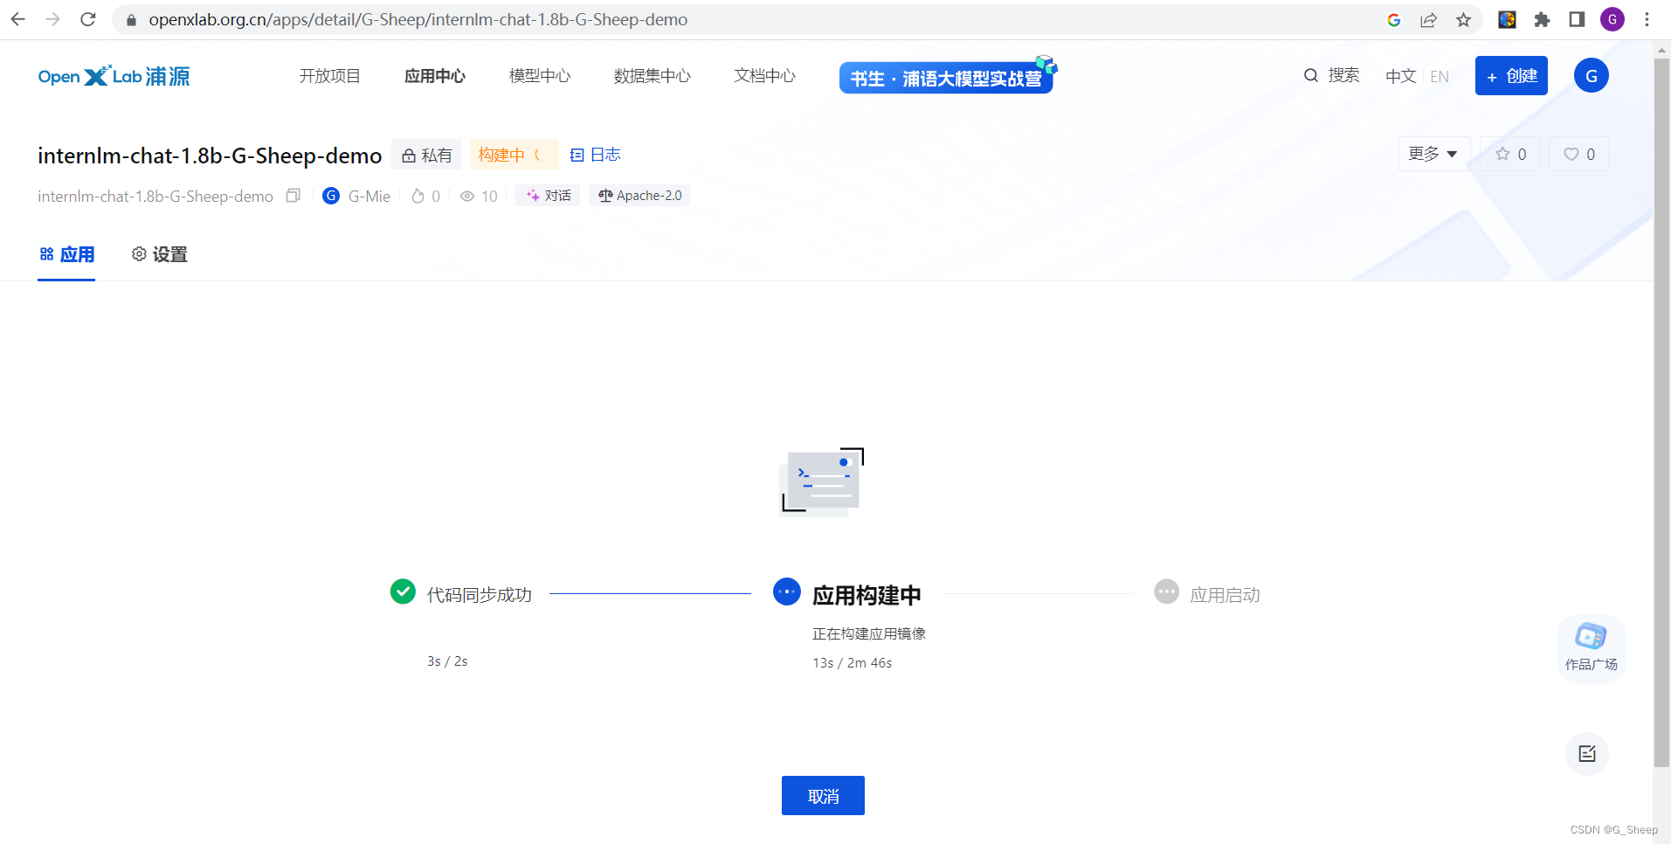Open the 搜索 search control
1671x844 pixels.
point(1331,75)
